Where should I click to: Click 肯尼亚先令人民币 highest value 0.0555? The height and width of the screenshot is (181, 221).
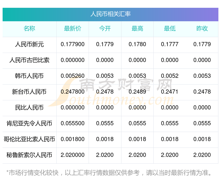point(137,123)
